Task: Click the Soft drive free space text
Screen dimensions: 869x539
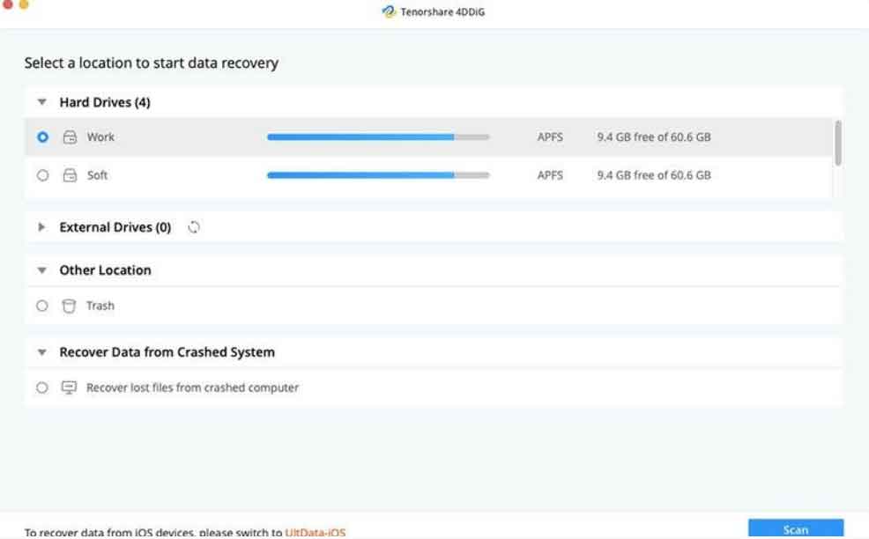Action: pos(653,175)
